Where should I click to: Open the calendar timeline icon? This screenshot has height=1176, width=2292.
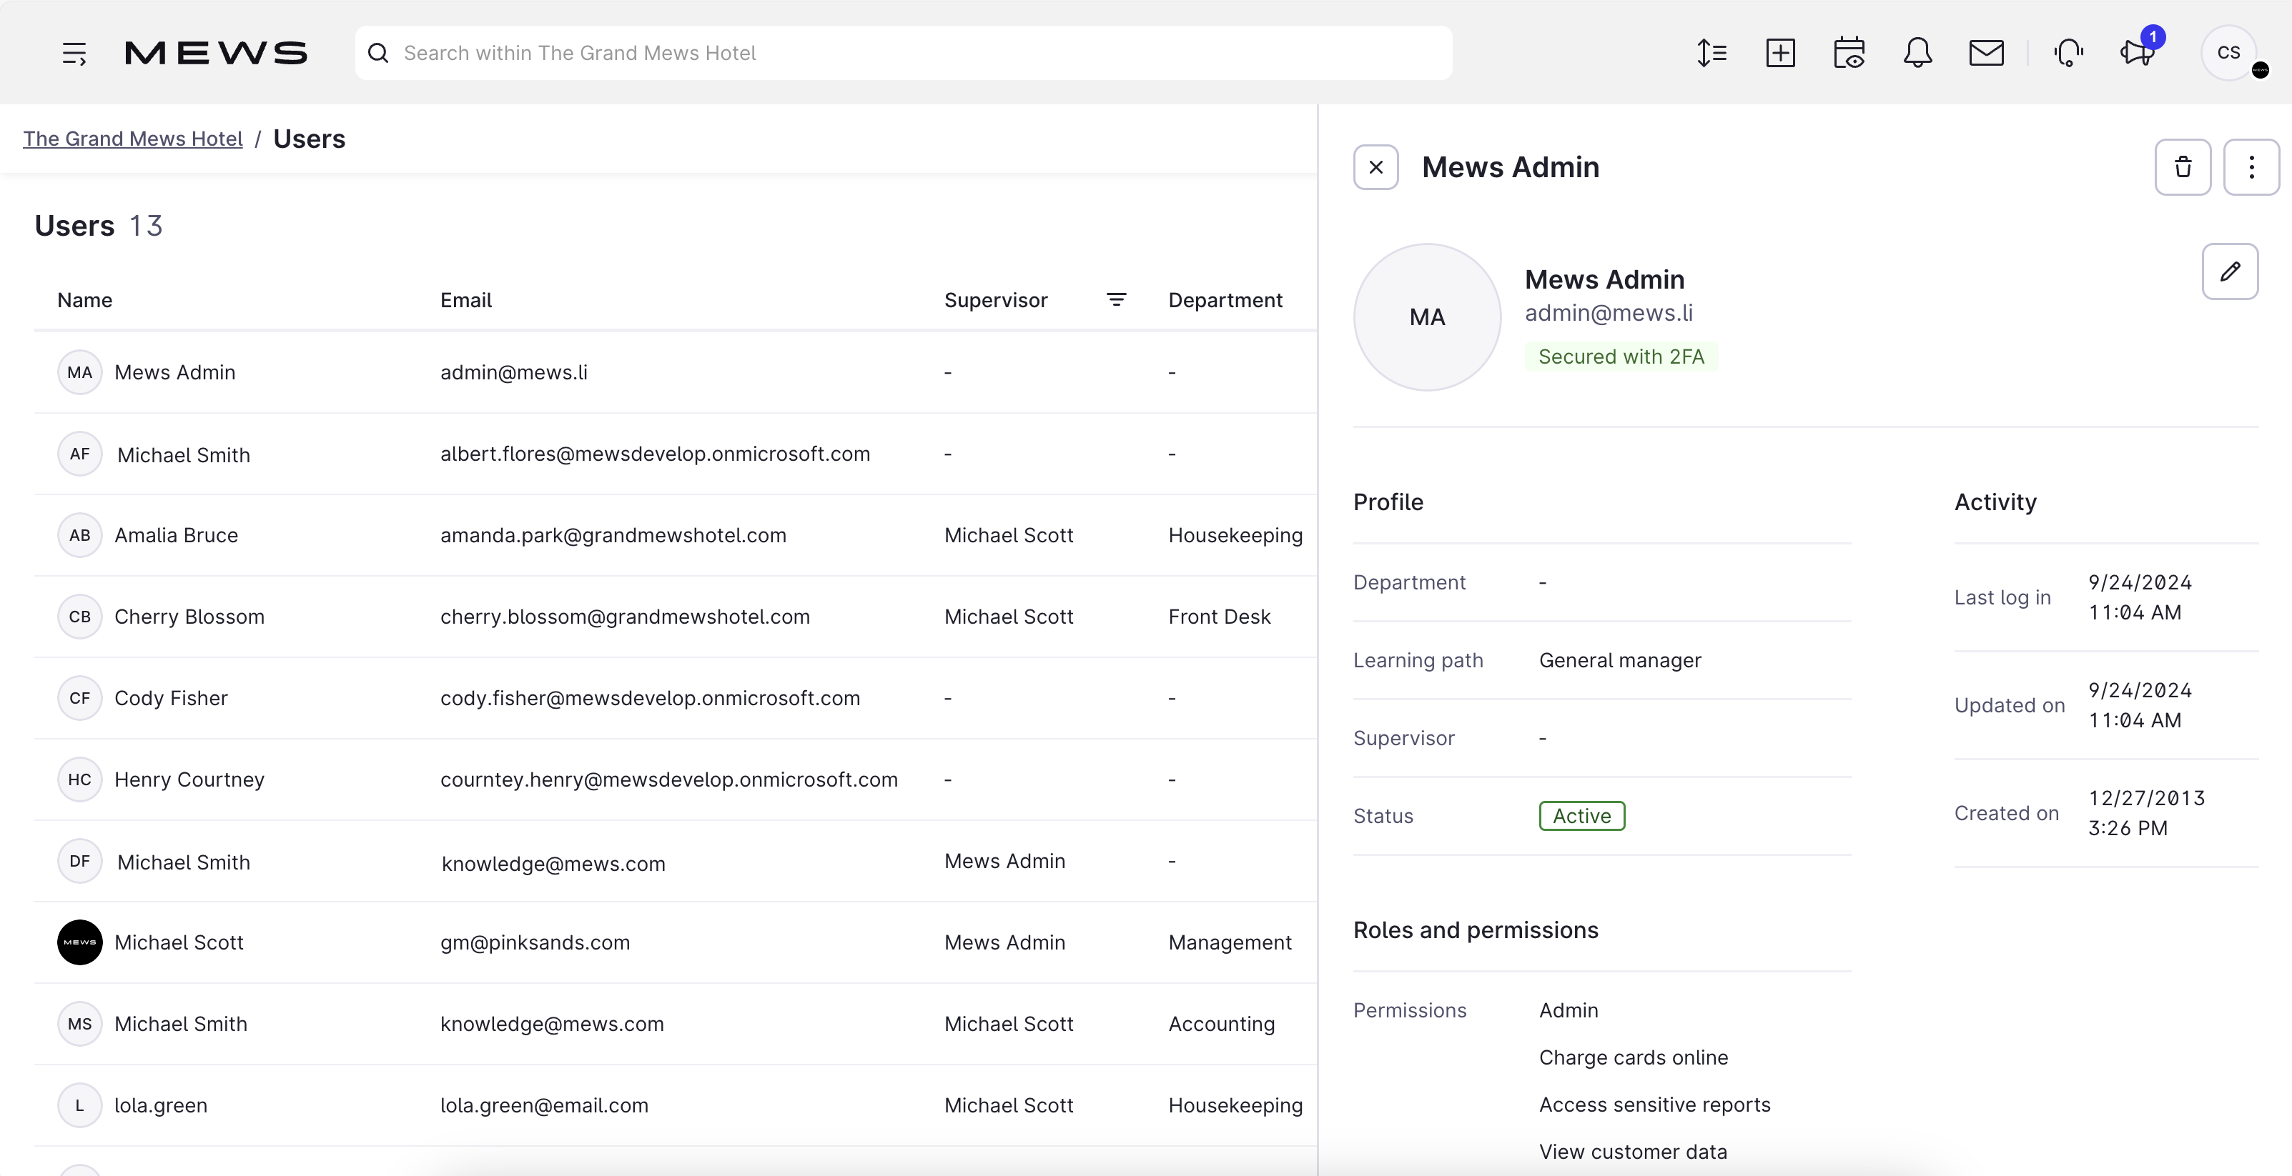pyautogui.click(x=1849, y=54)
